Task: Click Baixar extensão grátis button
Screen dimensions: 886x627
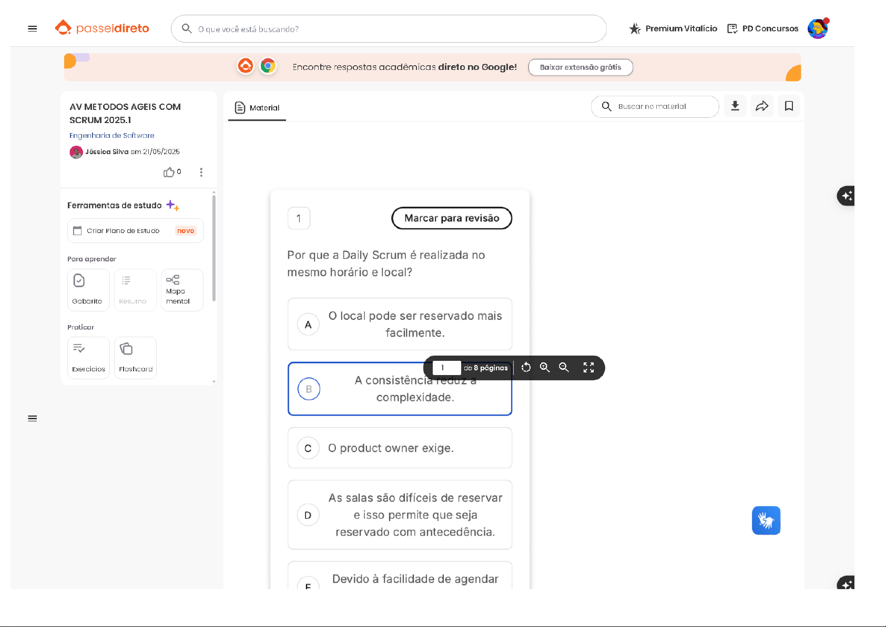Action: [x=580, y=67]
